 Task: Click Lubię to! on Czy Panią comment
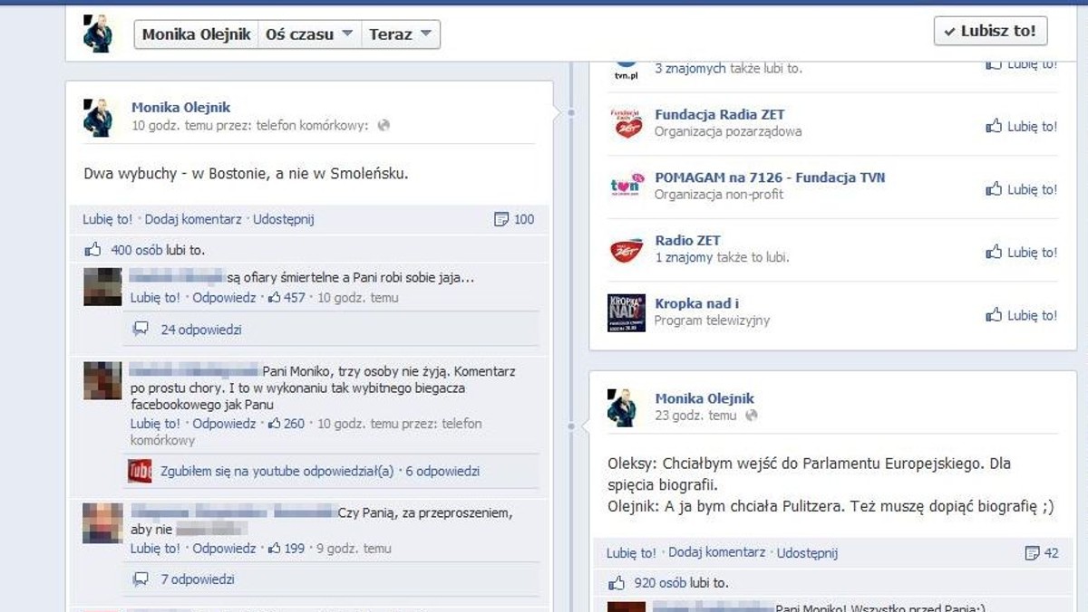pos(155,548)
